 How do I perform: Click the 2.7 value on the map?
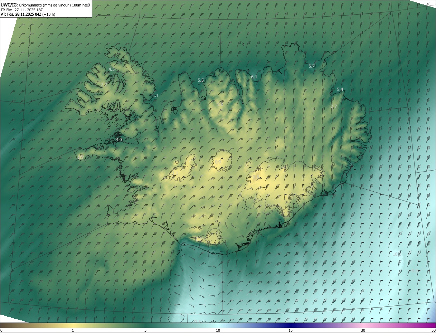(334, 107)
